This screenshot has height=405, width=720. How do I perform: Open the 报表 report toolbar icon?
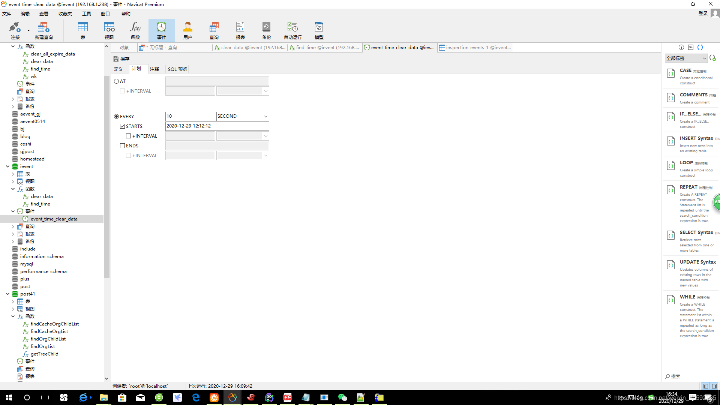pyautogui.click(x=240, y=30)
